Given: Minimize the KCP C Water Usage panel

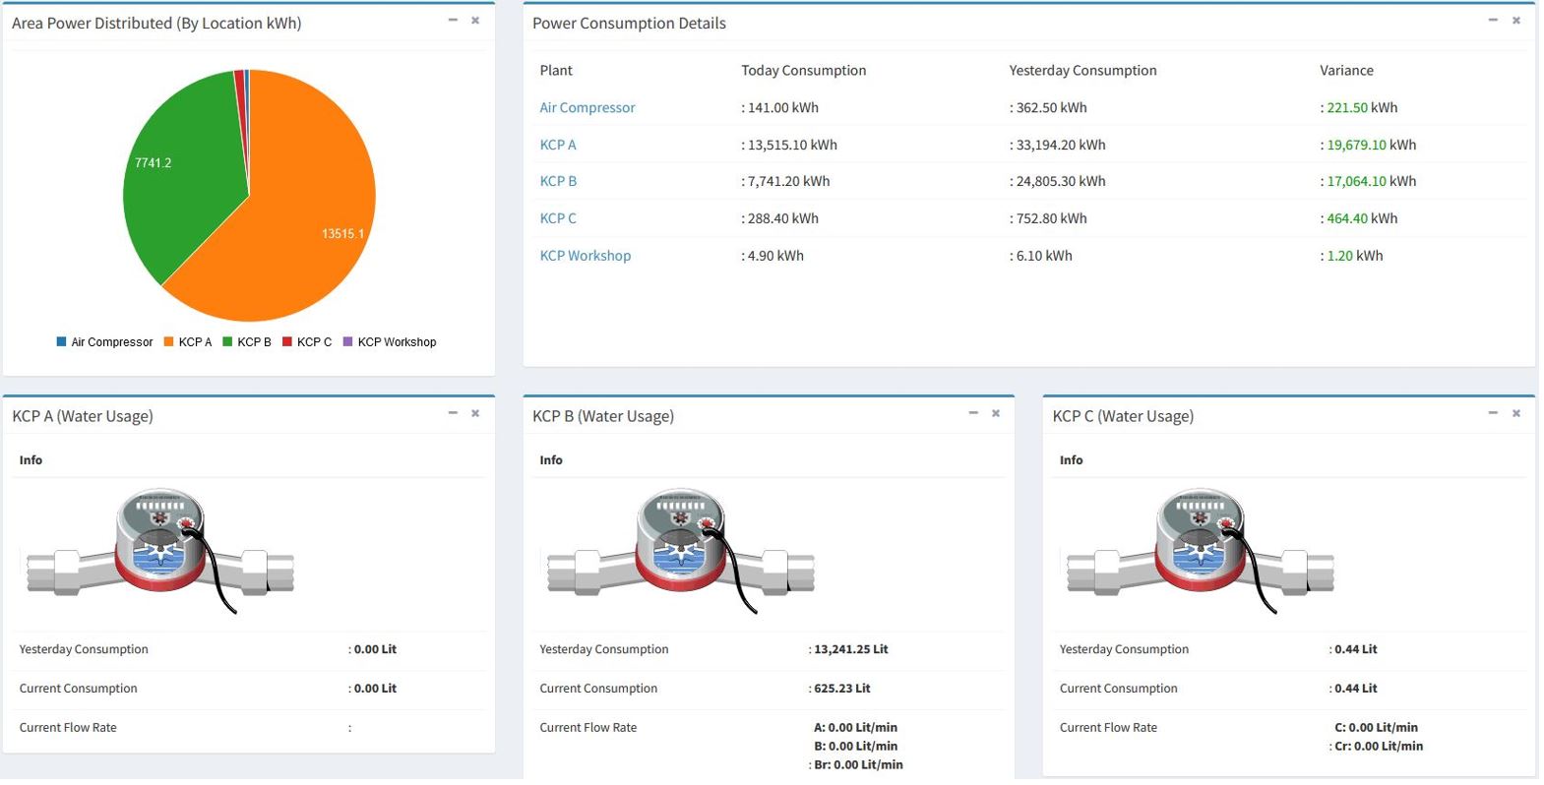Looking at the screenshot, I should [1493, 413].
